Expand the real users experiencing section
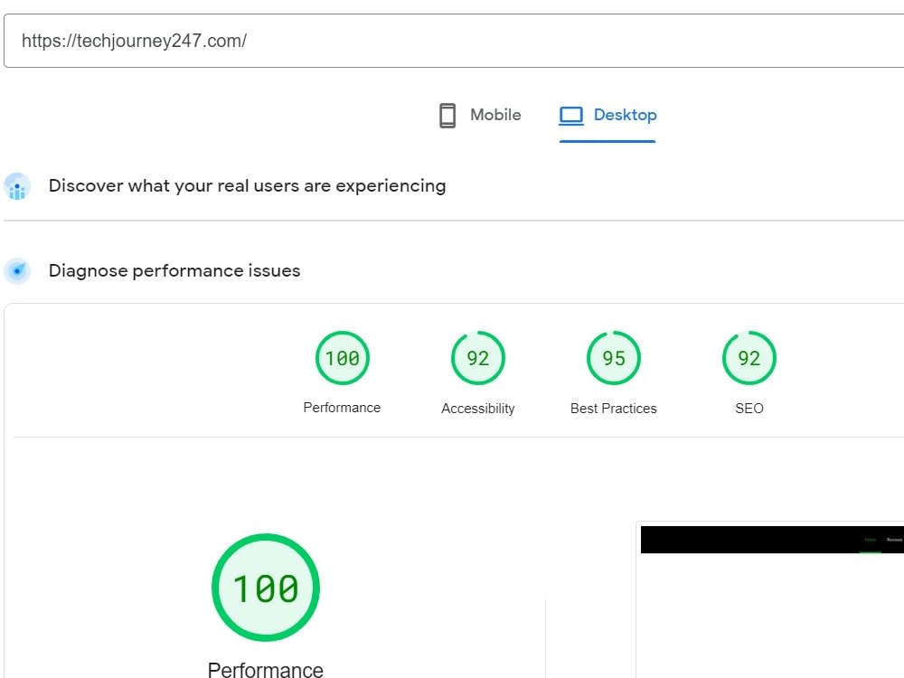Viewport: 904px width, 678px height. click(246, 185)
